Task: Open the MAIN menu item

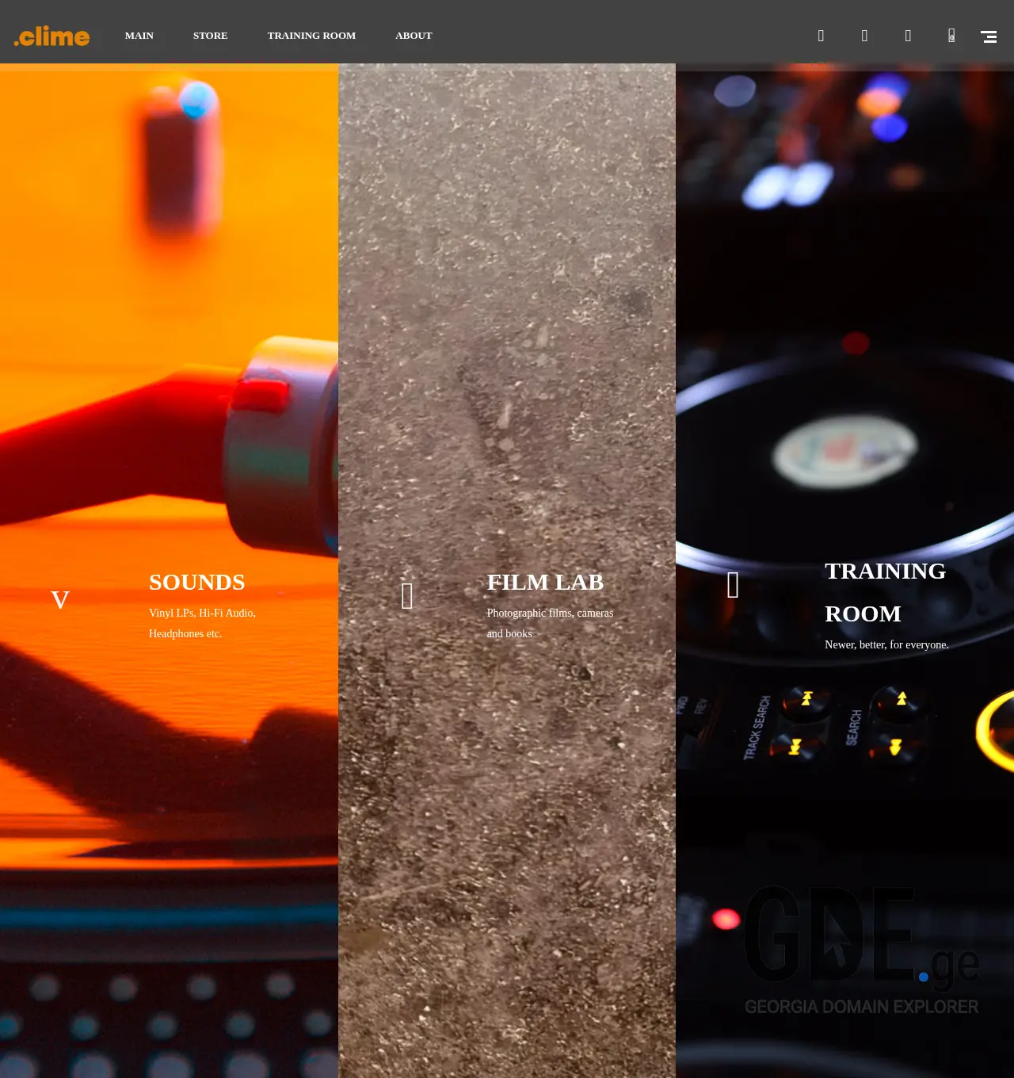Action: 139,36
